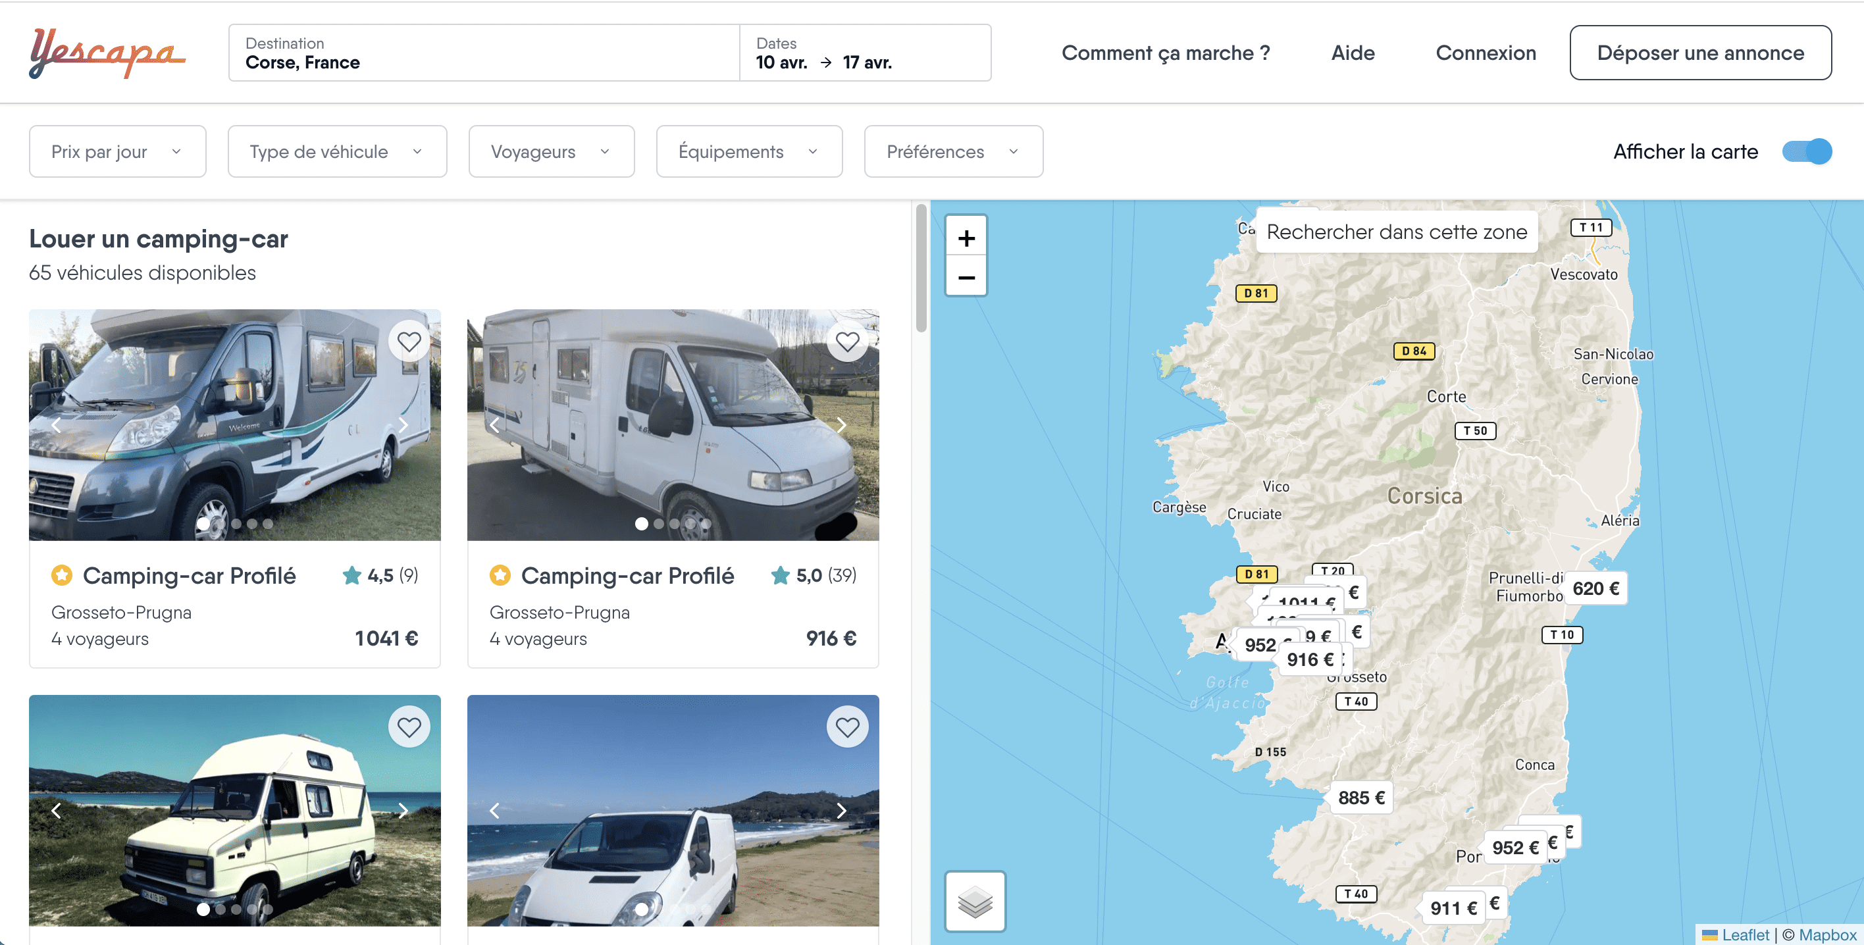Click the Yescapa logo
1864x945 pixels.
(x=107, y=53)
